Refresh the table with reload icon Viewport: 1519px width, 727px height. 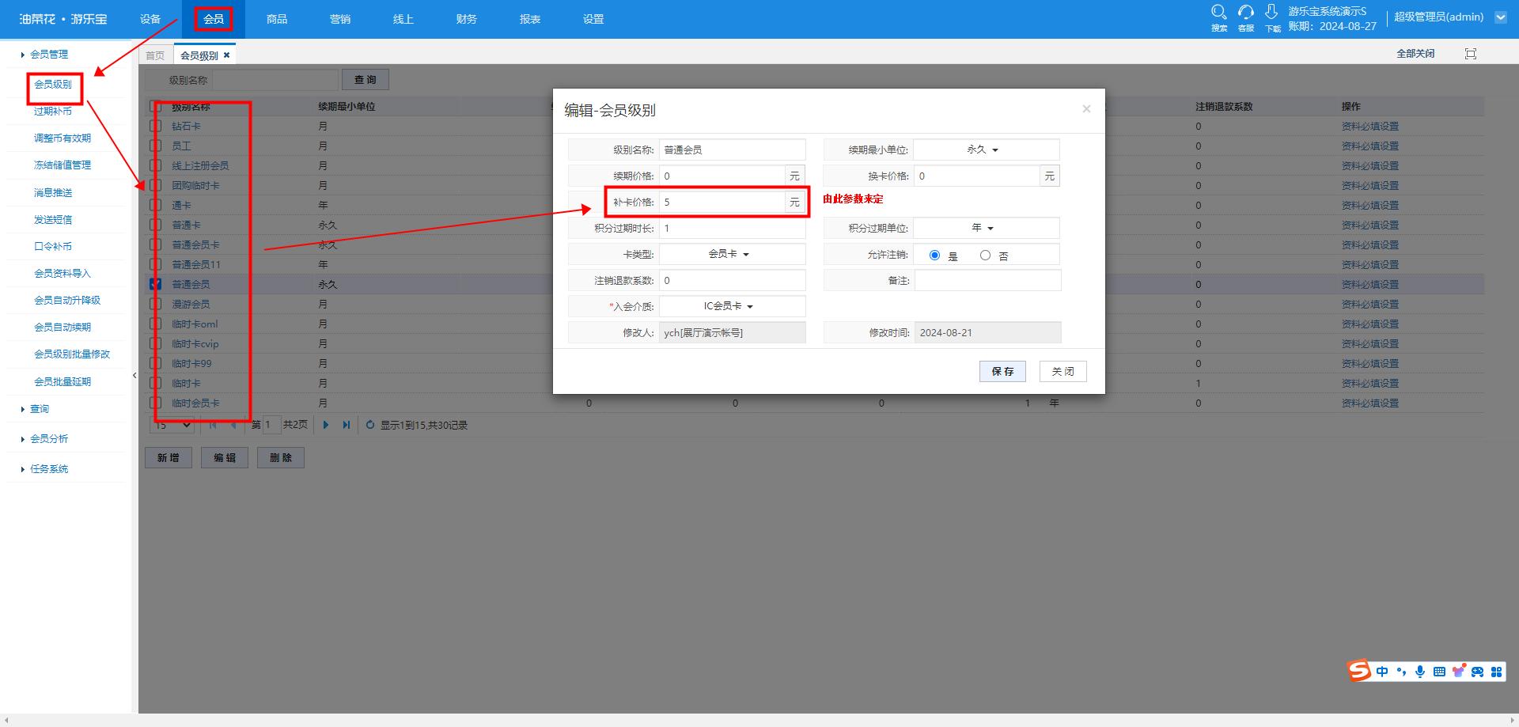point(369,425)
